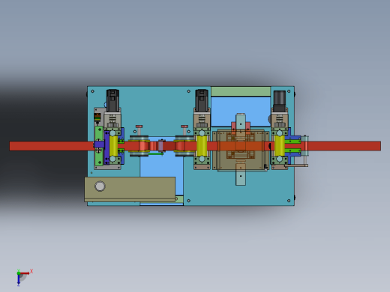Viewport: 390px width, 292px height.
Task: Select the lever handle at the right unit
Action: click(296, 165)
